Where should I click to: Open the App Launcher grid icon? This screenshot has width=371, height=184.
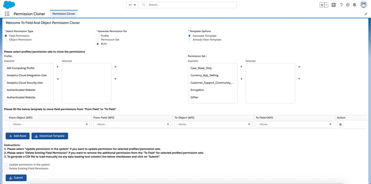[7, 14]
